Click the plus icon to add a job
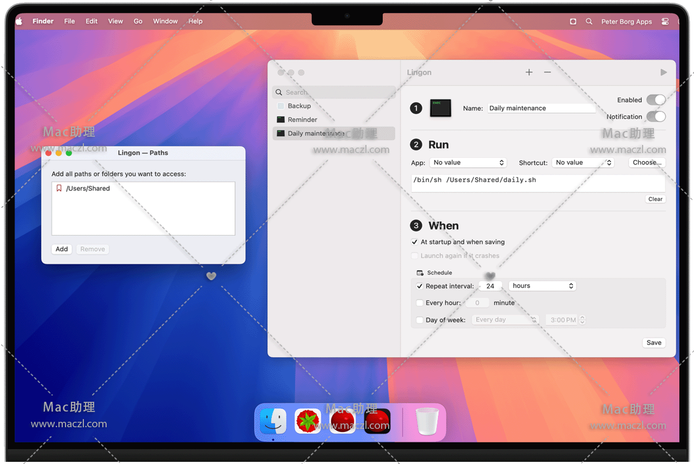694x464 pixels. point(529,72)
